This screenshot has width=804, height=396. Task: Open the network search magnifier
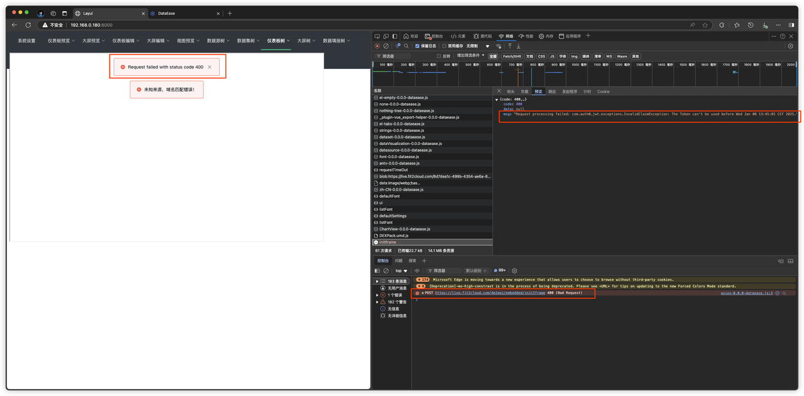point(406,46)
